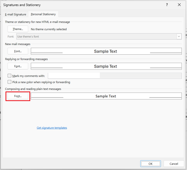The height and width of the screenshot is (170, 187).
Task: Open the Theme… chooser button
Action: point(18,29)
